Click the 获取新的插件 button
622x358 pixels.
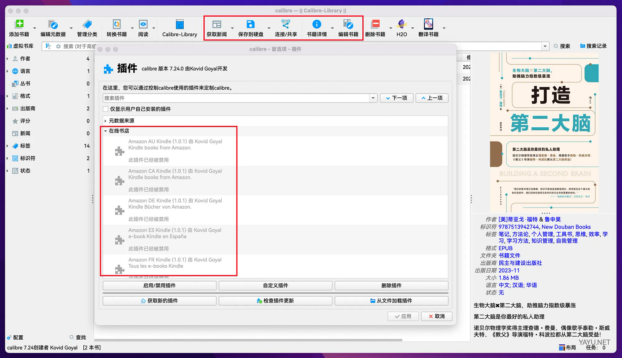[159, 301]
